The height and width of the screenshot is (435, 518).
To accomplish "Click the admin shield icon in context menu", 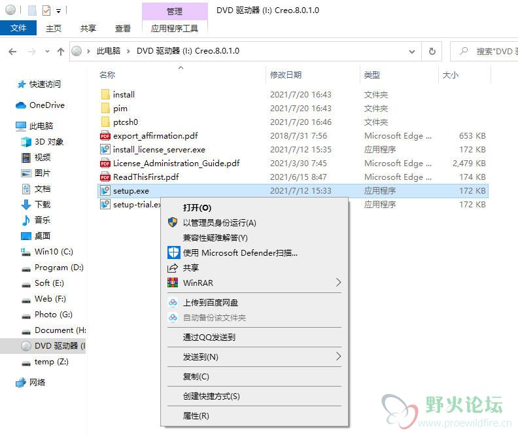I will point(173,222).
